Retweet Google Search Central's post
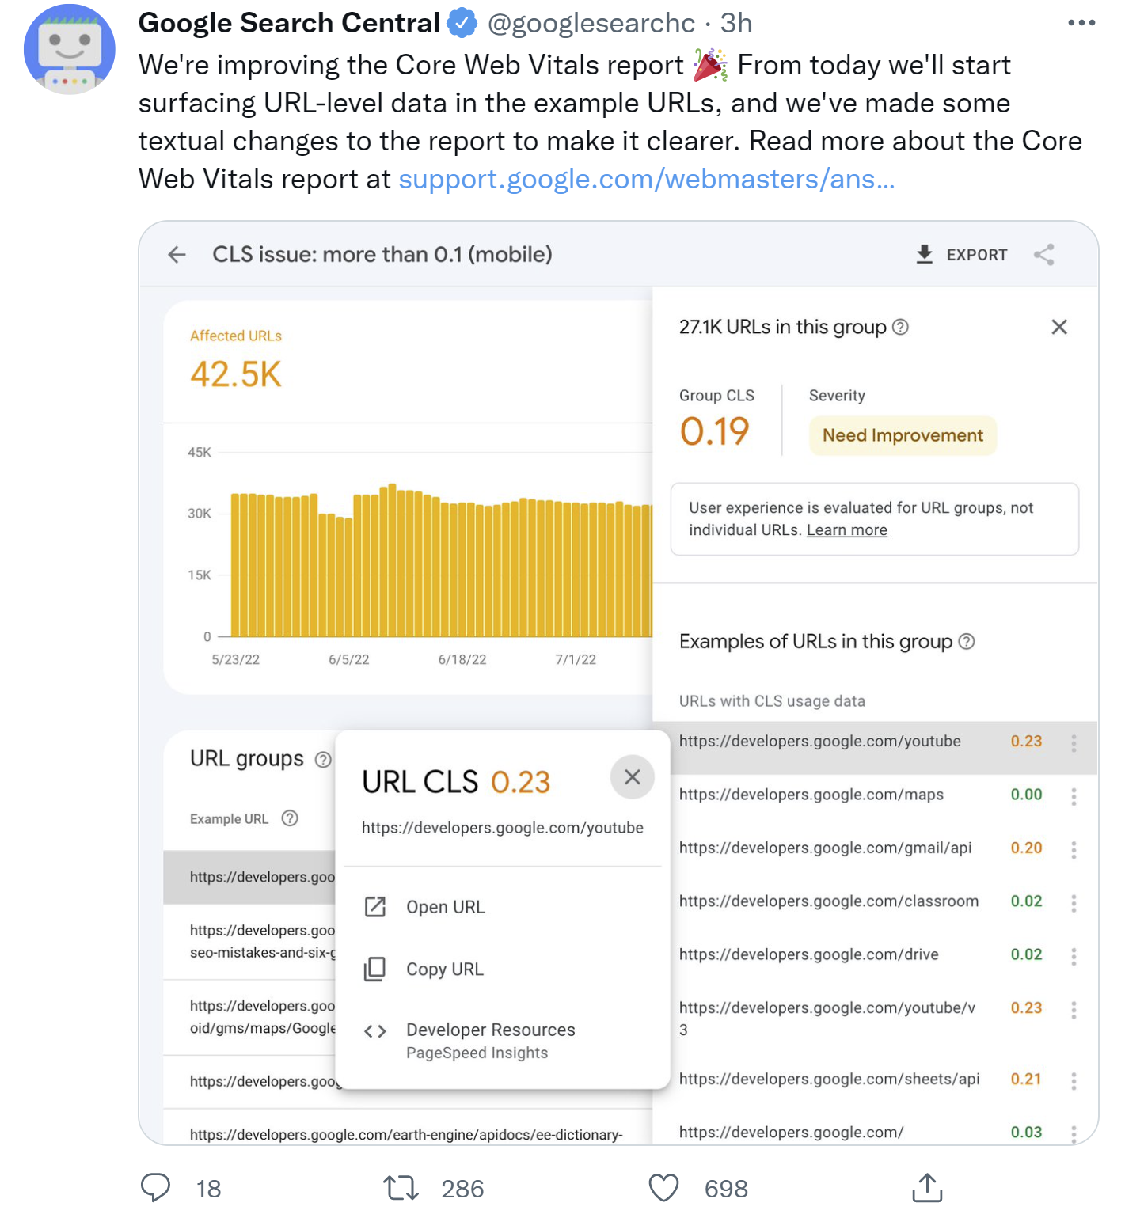The width and height of the screenshot is (1125, 1218). click(x=401, y=1187)
